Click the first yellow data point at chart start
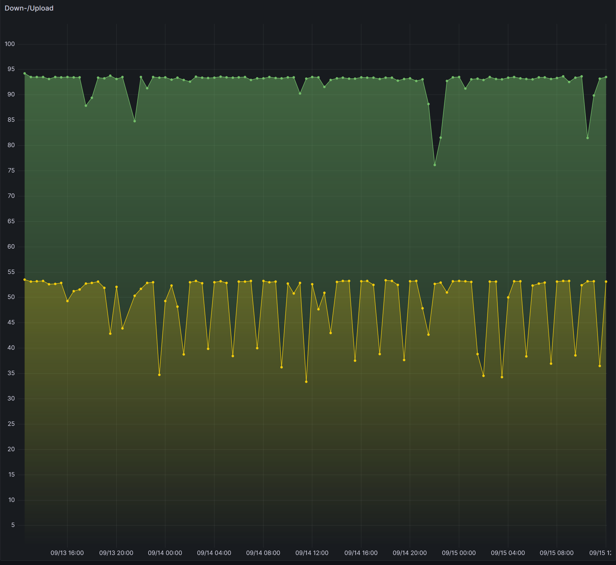Viewport: 616px width, 565px height. pyautogui.click(x=25, y=280)
